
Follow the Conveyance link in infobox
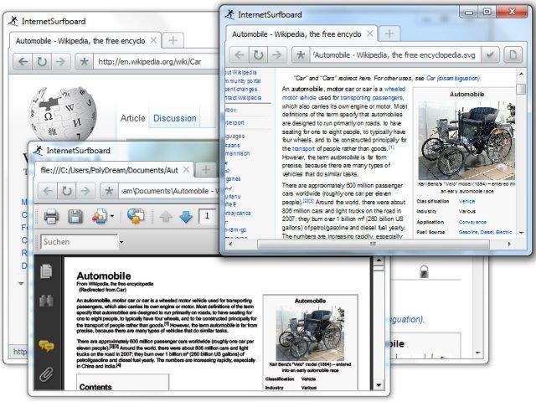tap(472, 222)
